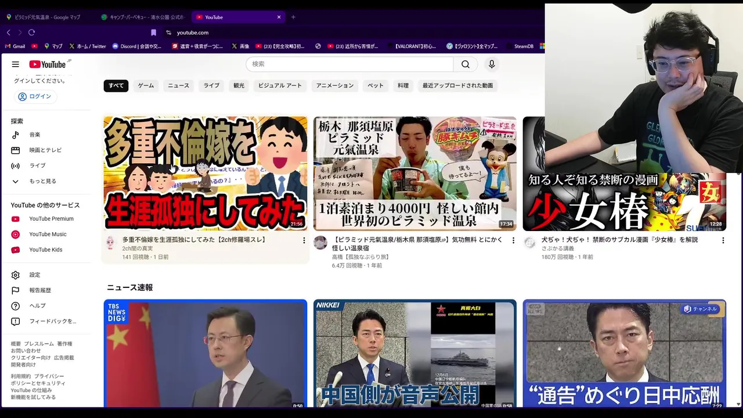The image size is (743, 418).
Task: Open the Discord bookmark
Action: click(137, 46)
